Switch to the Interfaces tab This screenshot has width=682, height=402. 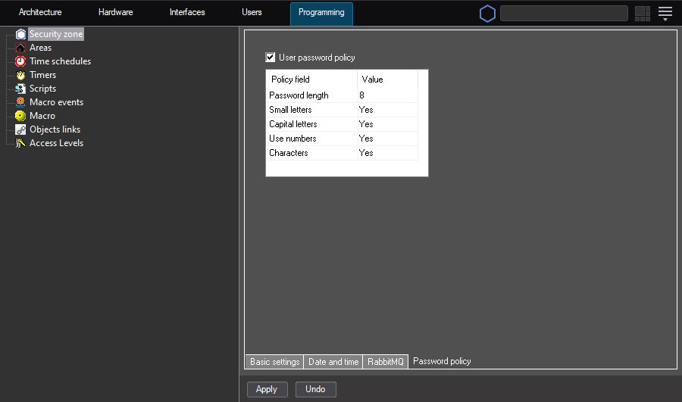tap(187, 12)
